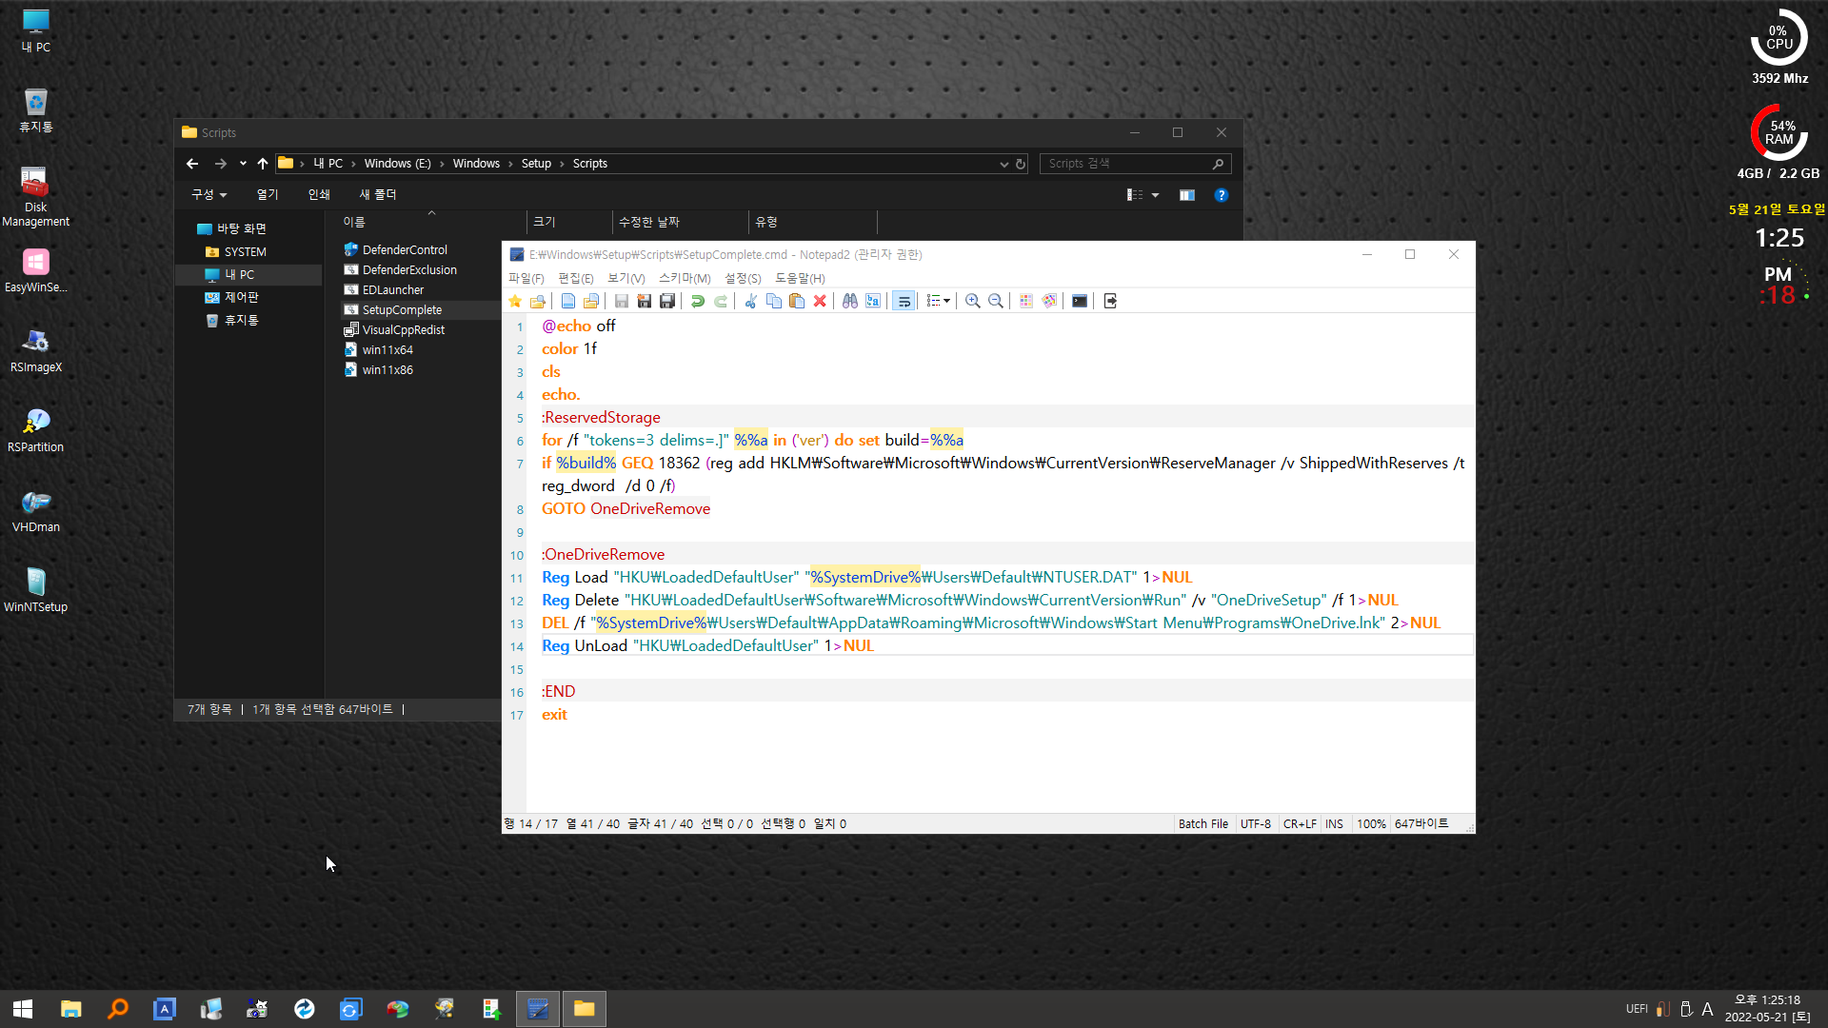This screenshot has height=1028, width=1828.
Task: Open the 스키마(M) menu in Notepad2
Action: [x=685, y=278]
